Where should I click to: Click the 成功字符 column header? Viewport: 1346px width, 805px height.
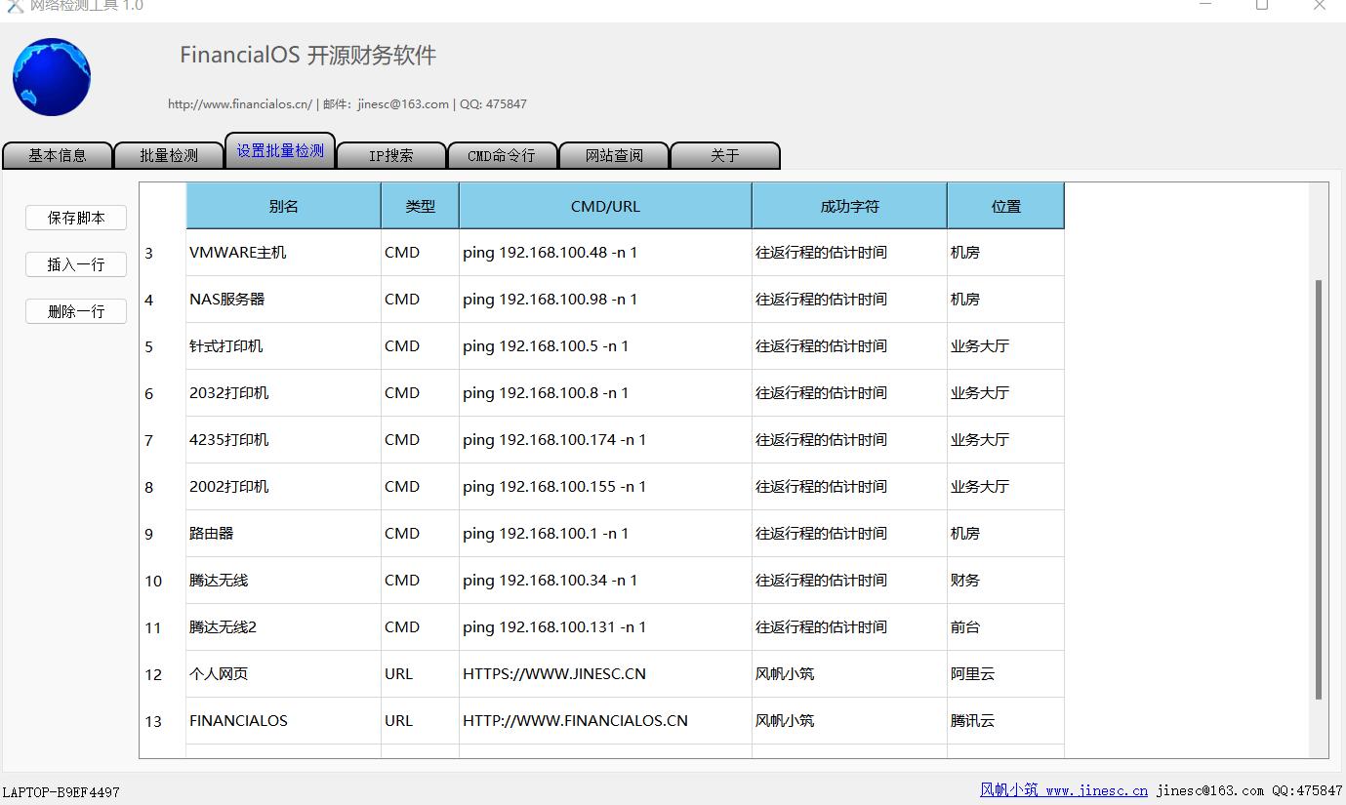(x=848, y=205)
